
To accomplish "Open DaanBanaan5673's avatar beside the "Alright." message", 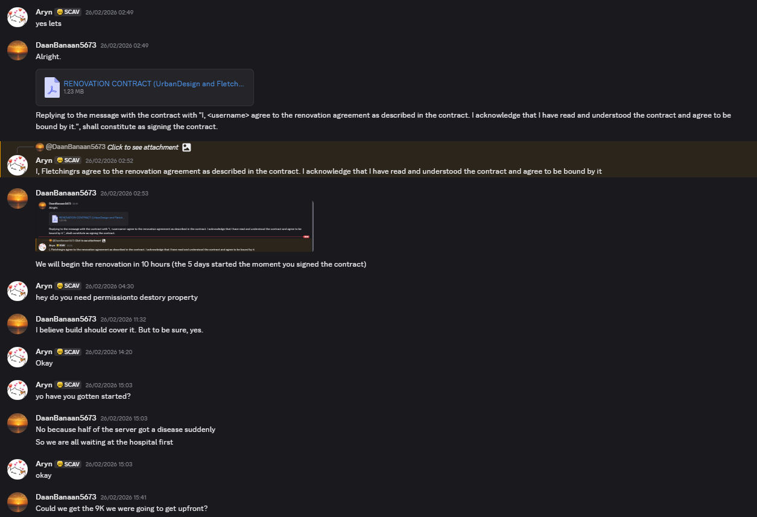I will click(17, 51).
